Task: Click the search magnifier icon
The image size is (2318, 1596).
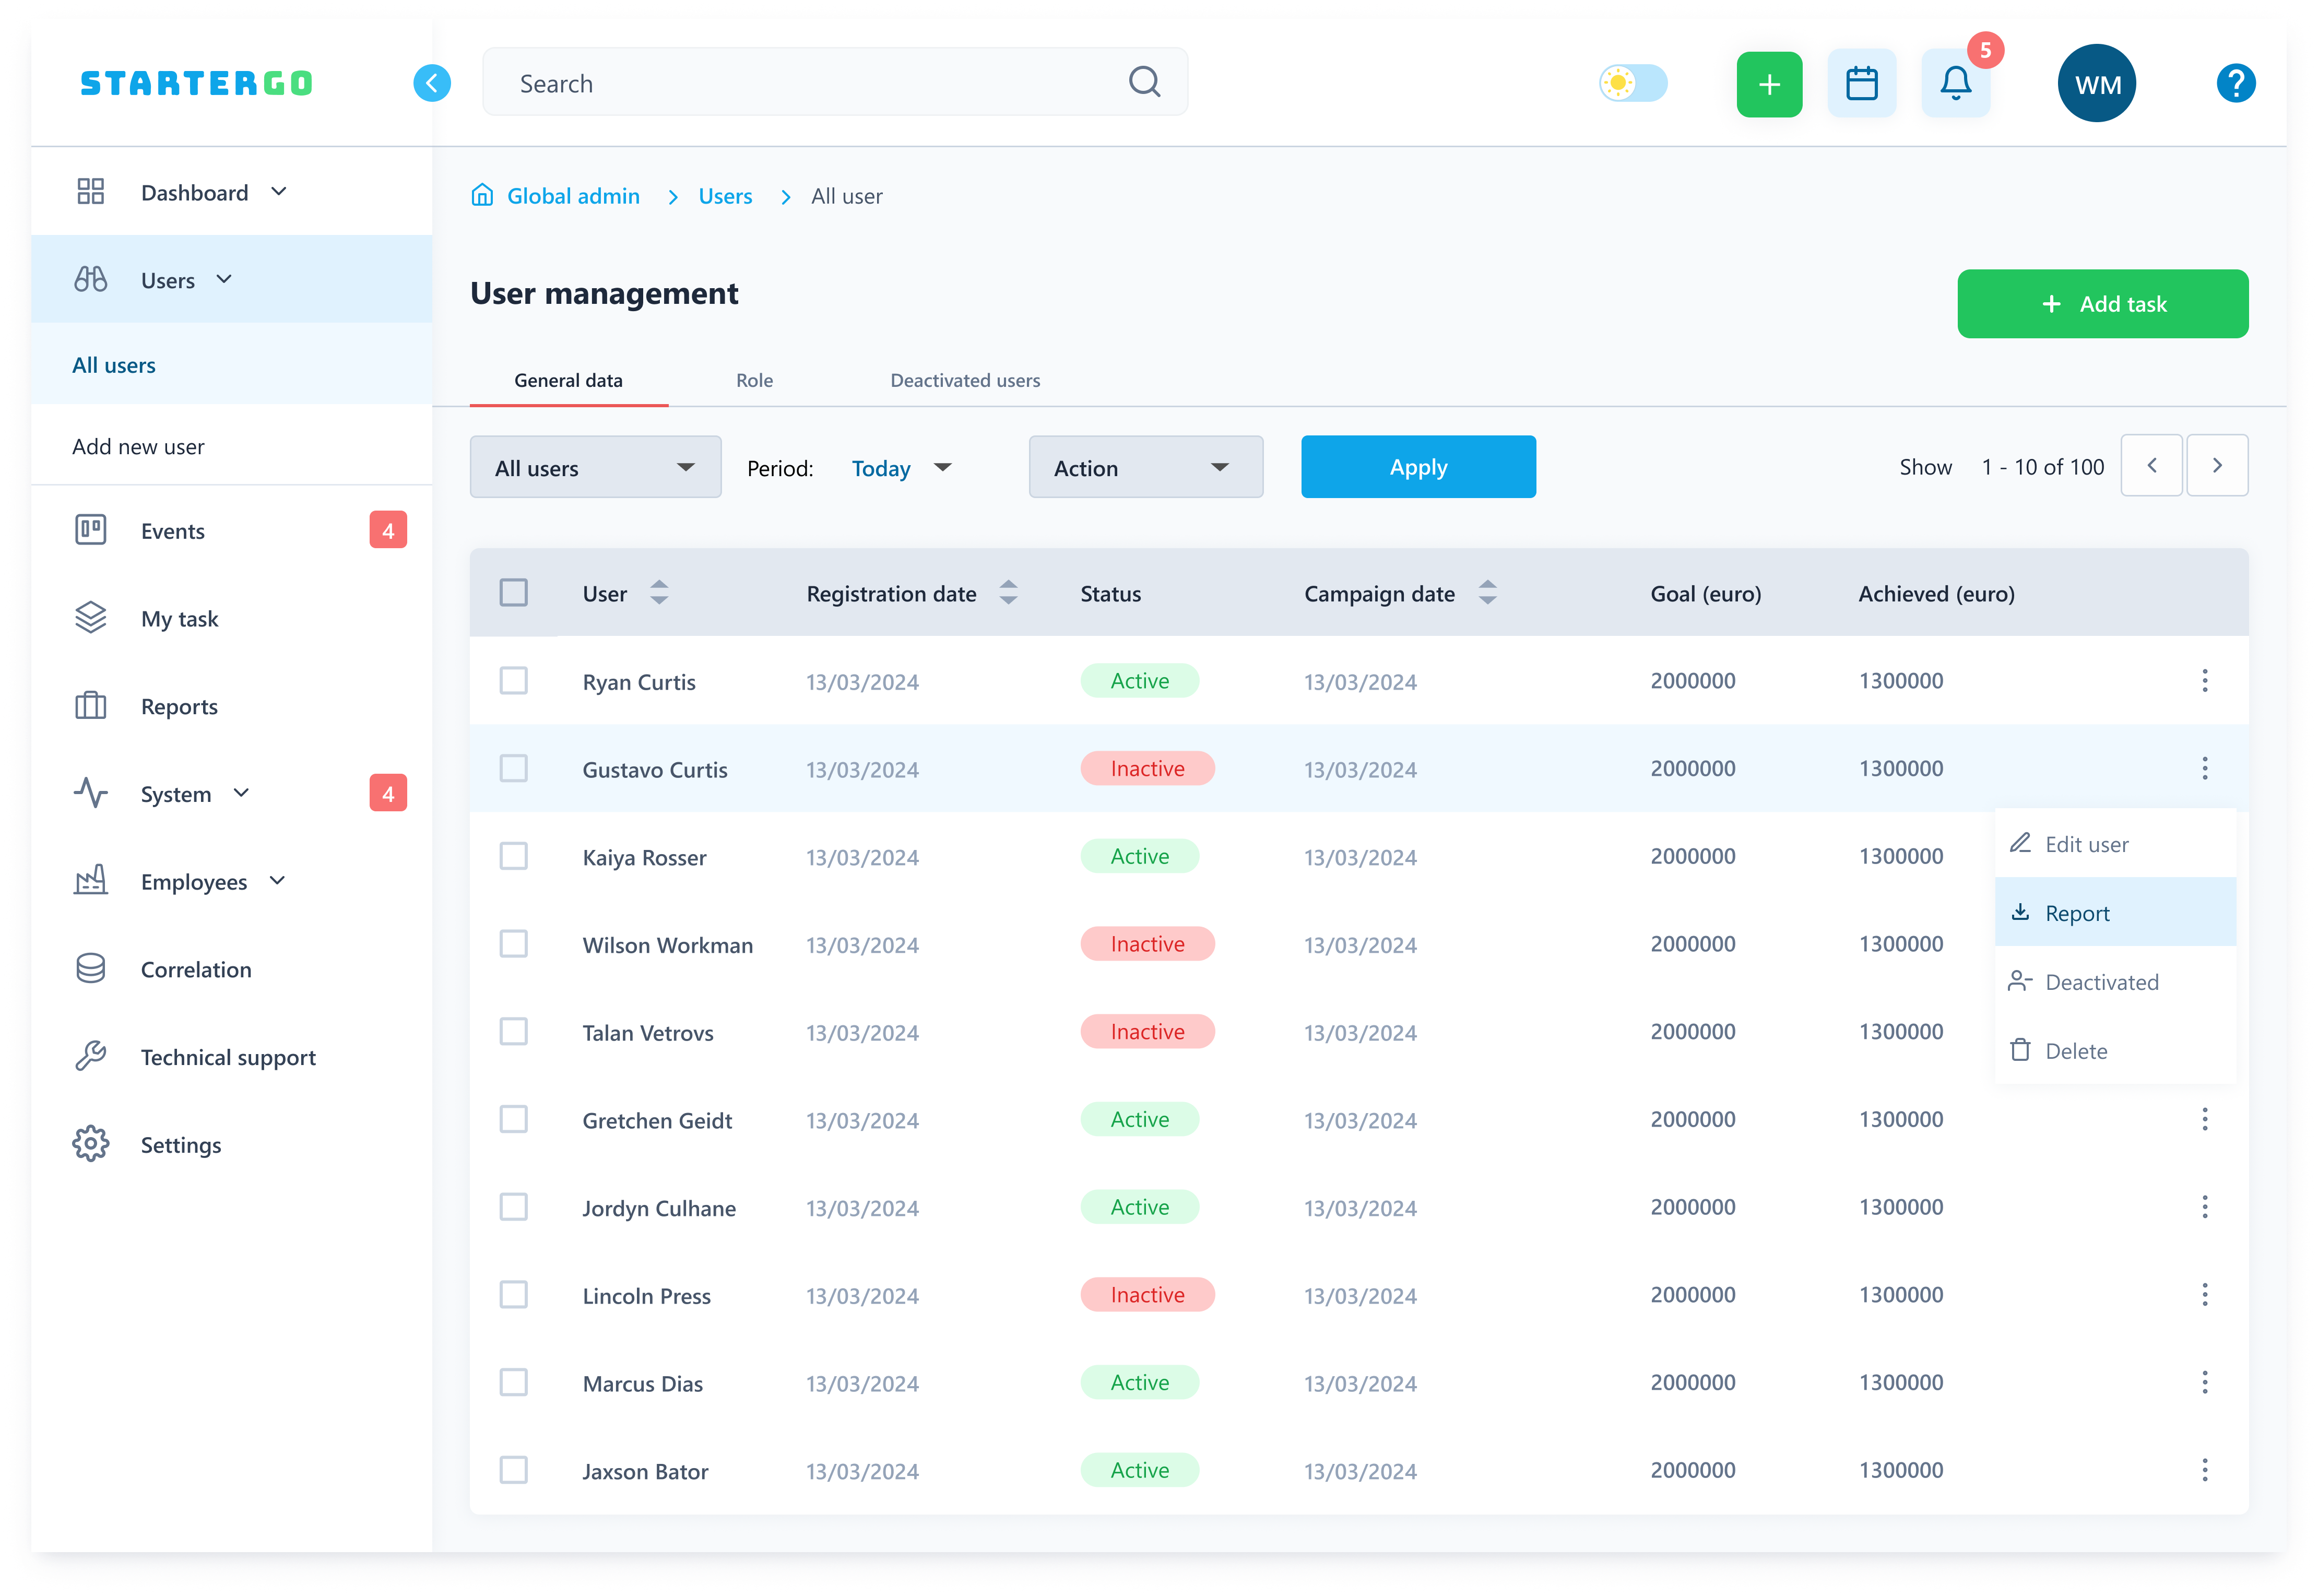Action: 1144,82
